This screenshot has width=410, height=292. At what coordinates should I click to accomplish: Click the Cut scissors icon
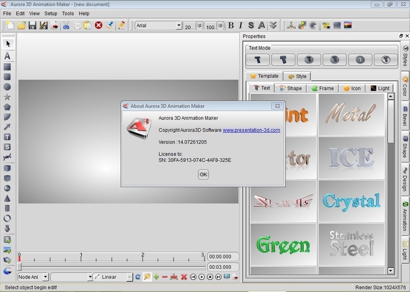(x=66, y=25)
